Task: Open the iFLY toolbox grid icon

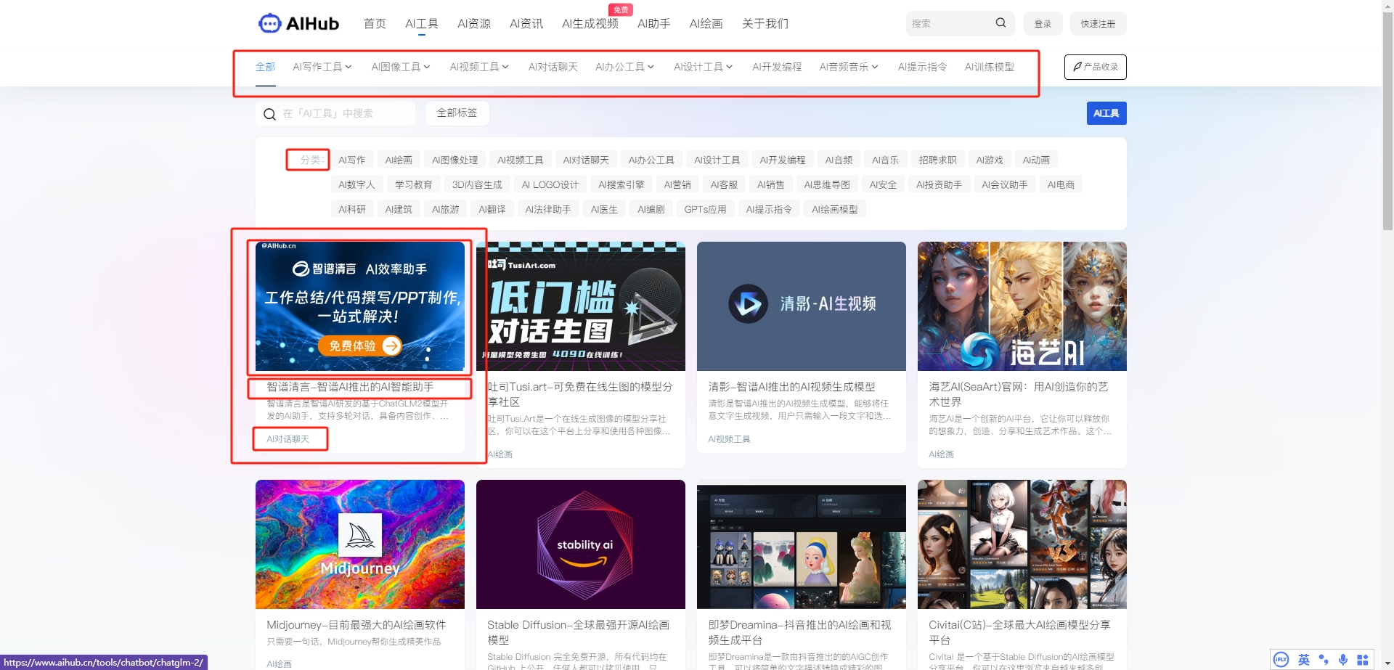Action: pos(1363,660)
